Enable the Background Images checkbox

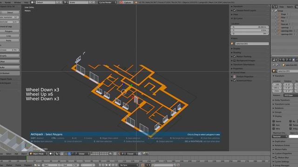(235, 61)
